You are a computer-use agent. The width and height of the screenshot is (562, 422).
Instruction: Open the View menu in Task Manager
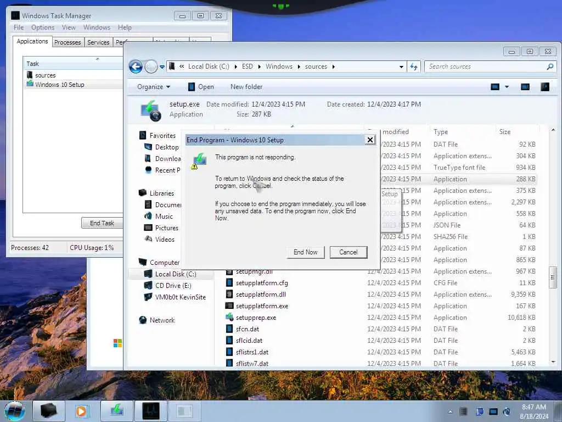pyautogui.click(x=69, y=27)
